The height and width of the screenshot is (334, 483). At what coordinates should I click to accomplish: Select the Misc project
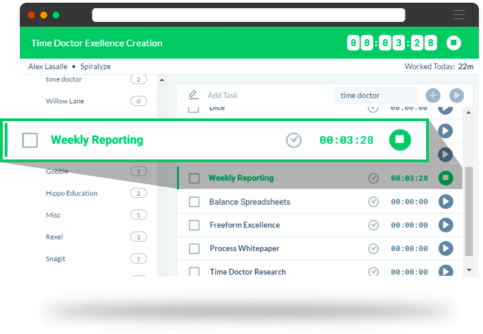(x=53, y=215)
